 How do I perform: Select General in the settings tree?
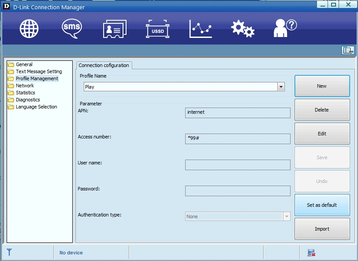pyautogui.click(x=24, y=64)
